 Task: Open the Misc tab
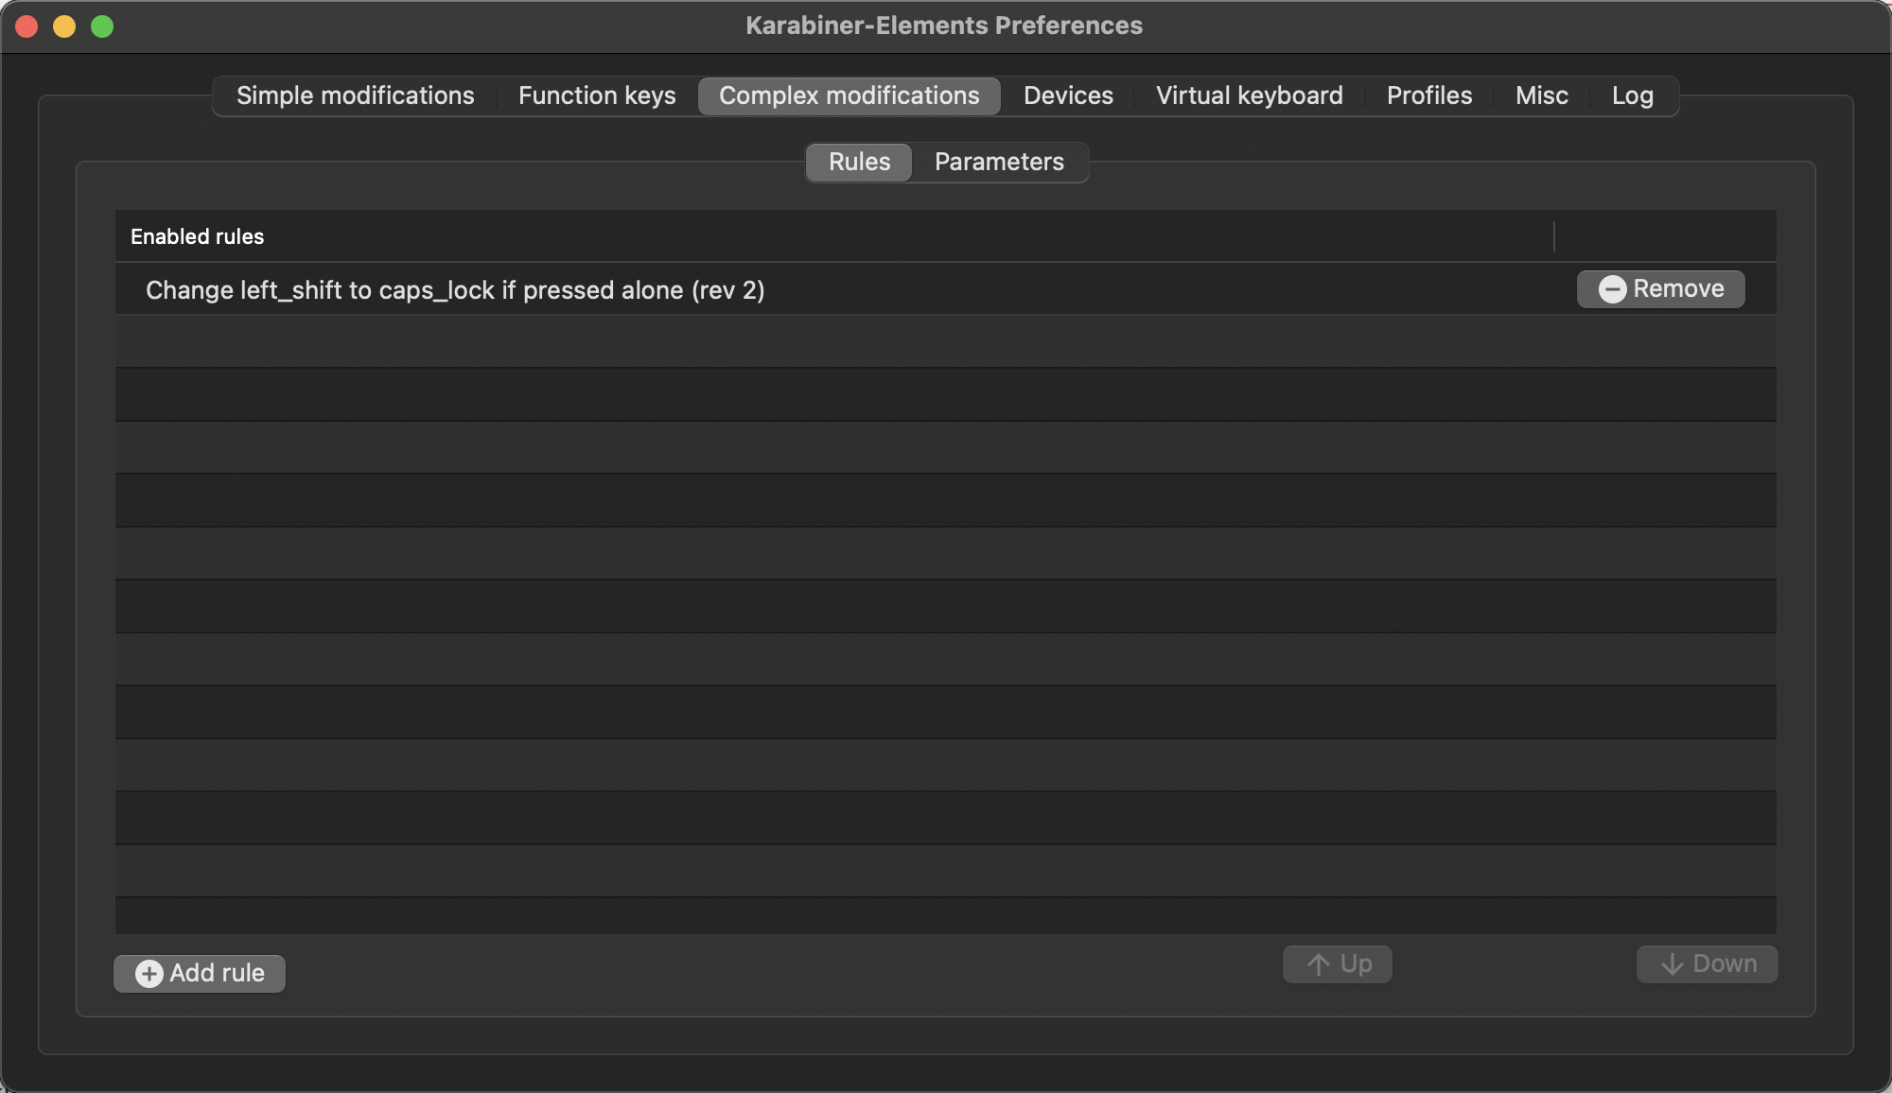1542,95
